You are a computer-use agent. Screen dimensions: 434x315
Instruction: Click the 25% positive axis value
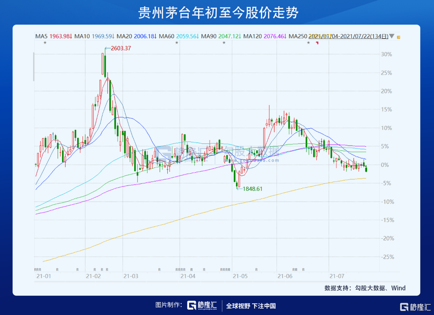click(x=386, y=73)
